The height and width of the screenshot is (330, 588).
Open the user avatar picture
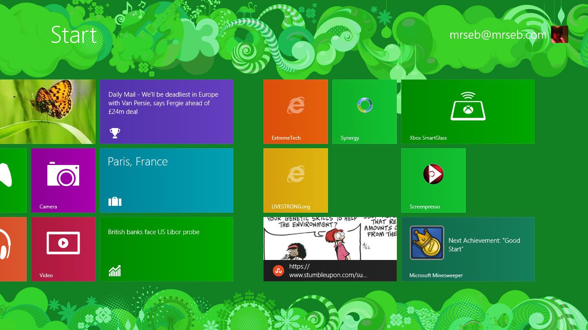point(559,34)
